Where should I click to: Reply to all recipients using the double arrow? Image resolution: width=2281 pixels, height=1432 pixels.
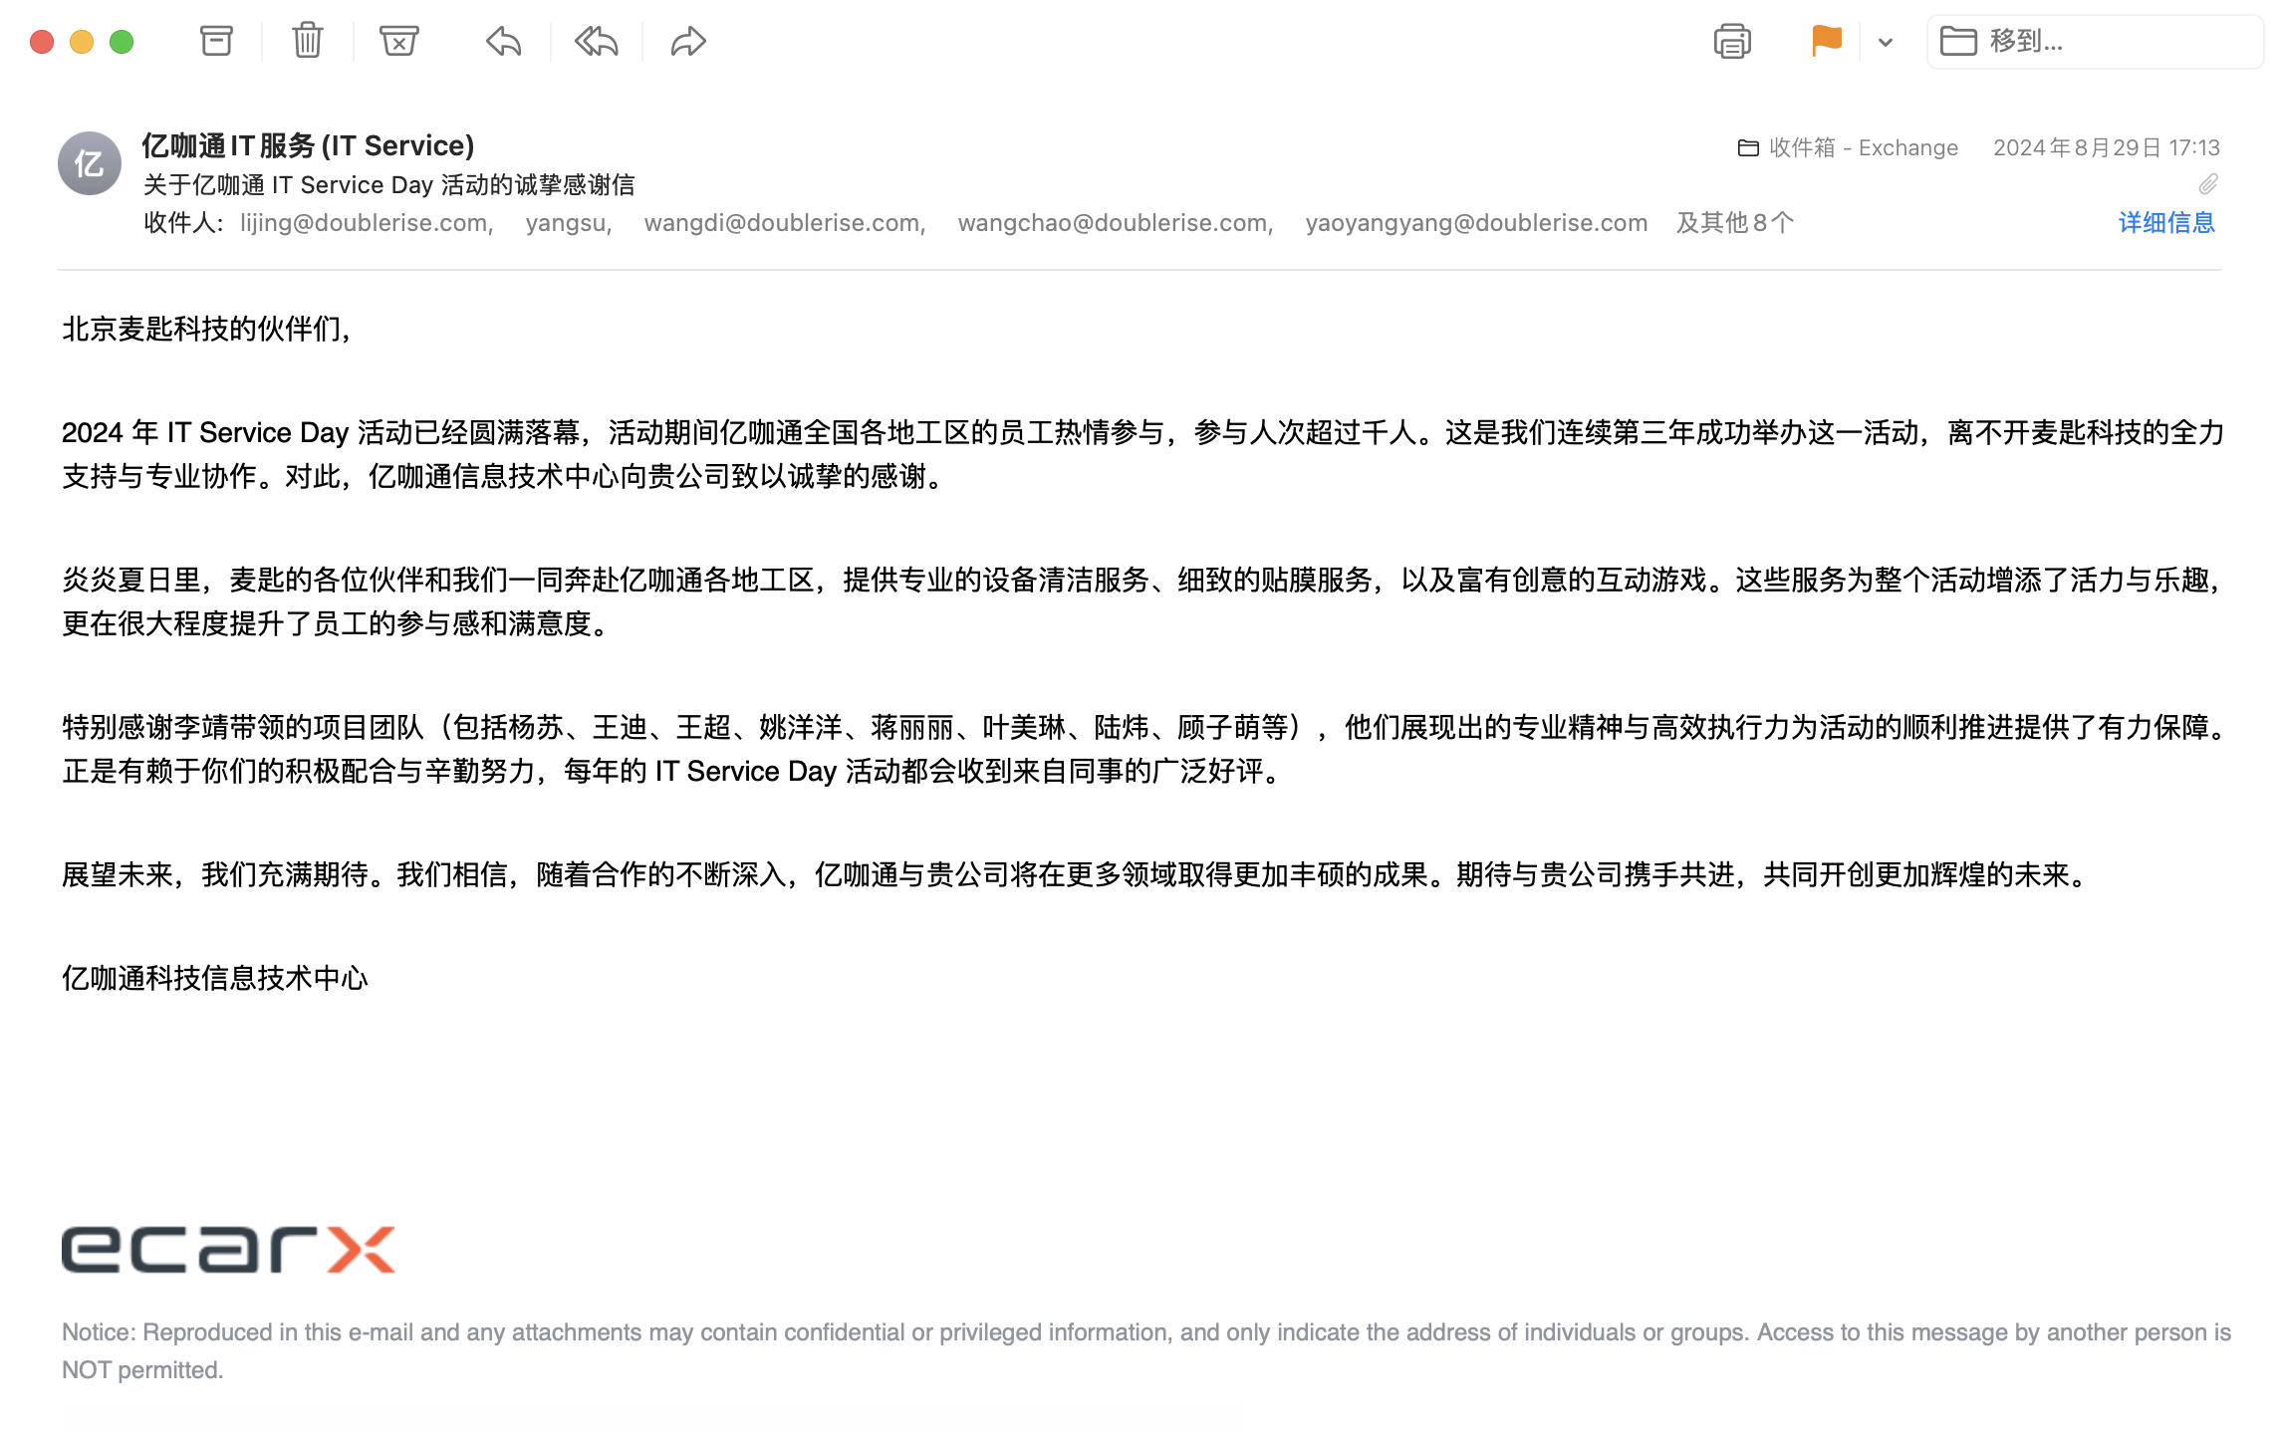coord(596,41)
